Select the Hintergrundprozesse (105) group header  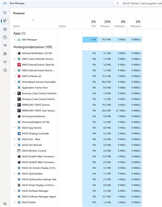(x=33, y=47)
